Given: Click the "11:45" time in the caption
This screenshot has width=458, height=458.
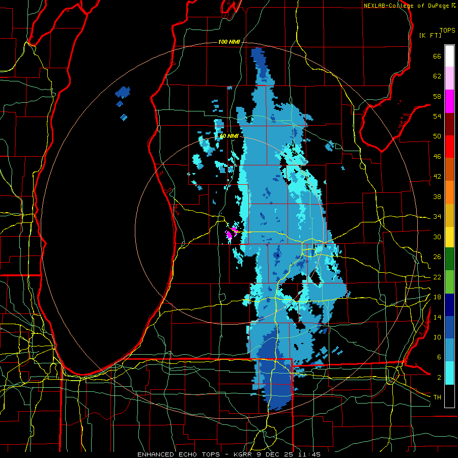Looking at the screenshot, I should (x=310, y=454).
